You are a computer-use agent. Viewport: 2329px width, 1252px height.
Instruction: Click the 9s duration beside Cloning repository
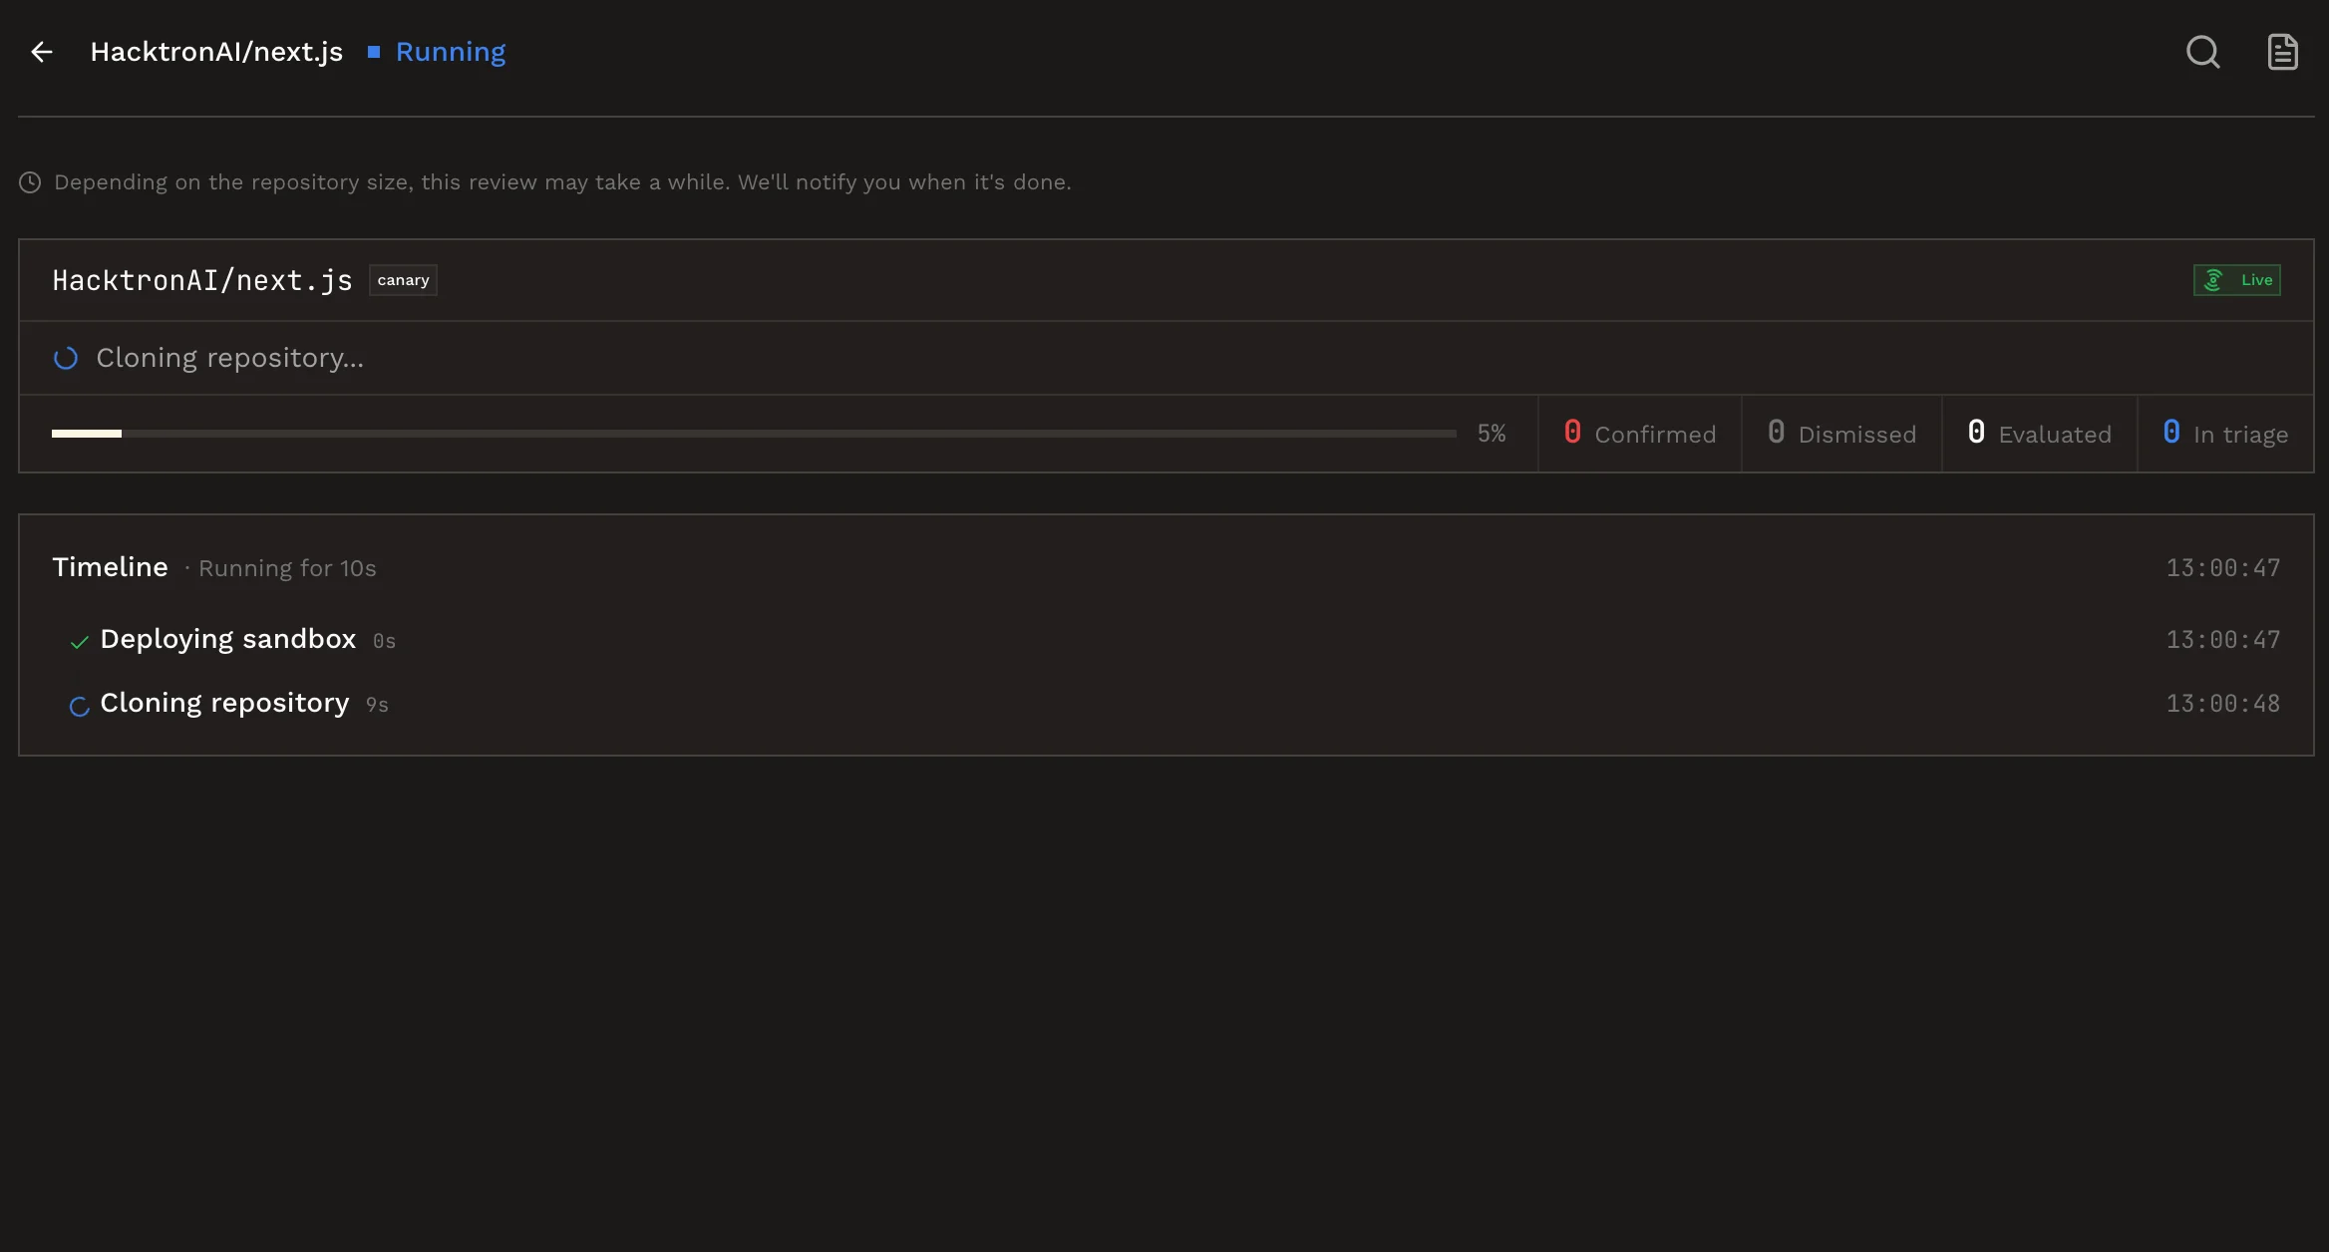377,705
